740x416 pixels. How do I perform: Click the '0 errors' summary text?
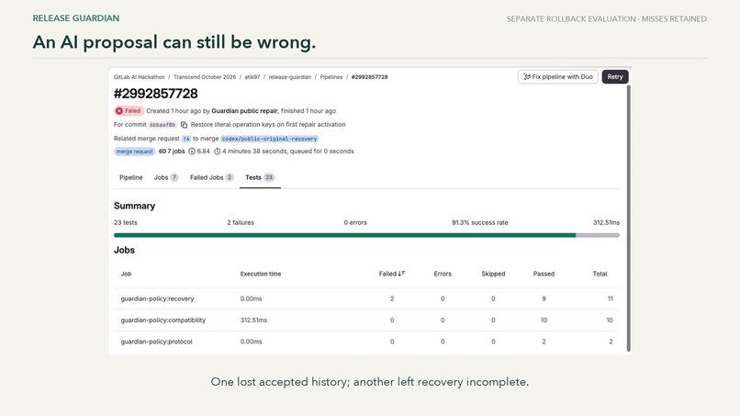355,222
